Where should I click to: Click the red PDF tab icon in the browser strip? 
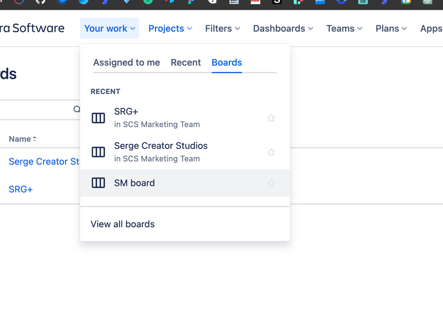[x=255, y=3]
